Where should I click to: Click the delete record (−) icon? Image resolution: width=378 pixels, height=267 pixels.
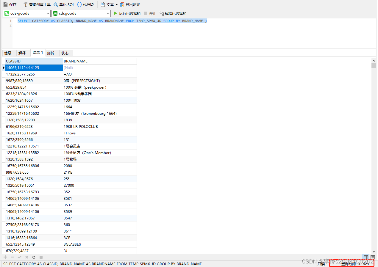[12, 257]
